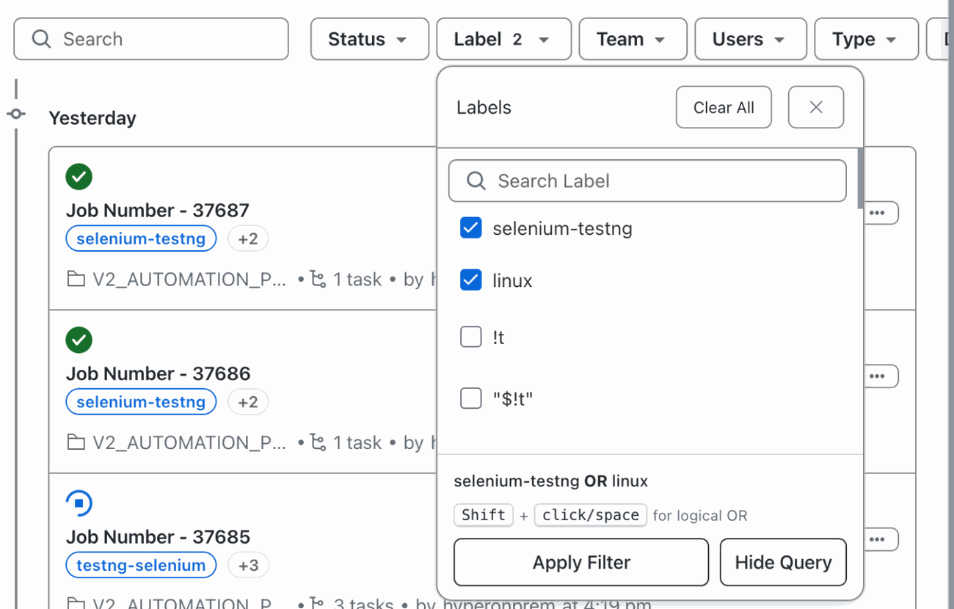Click the folder icon under Job 37687
The width and height of the screenshot is (954, 609).
point(76,280)
